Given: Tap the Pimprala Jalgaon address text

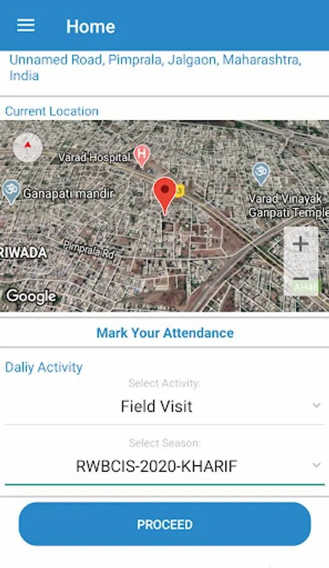Looking at the screenshot, I should [x=155, y=68].
